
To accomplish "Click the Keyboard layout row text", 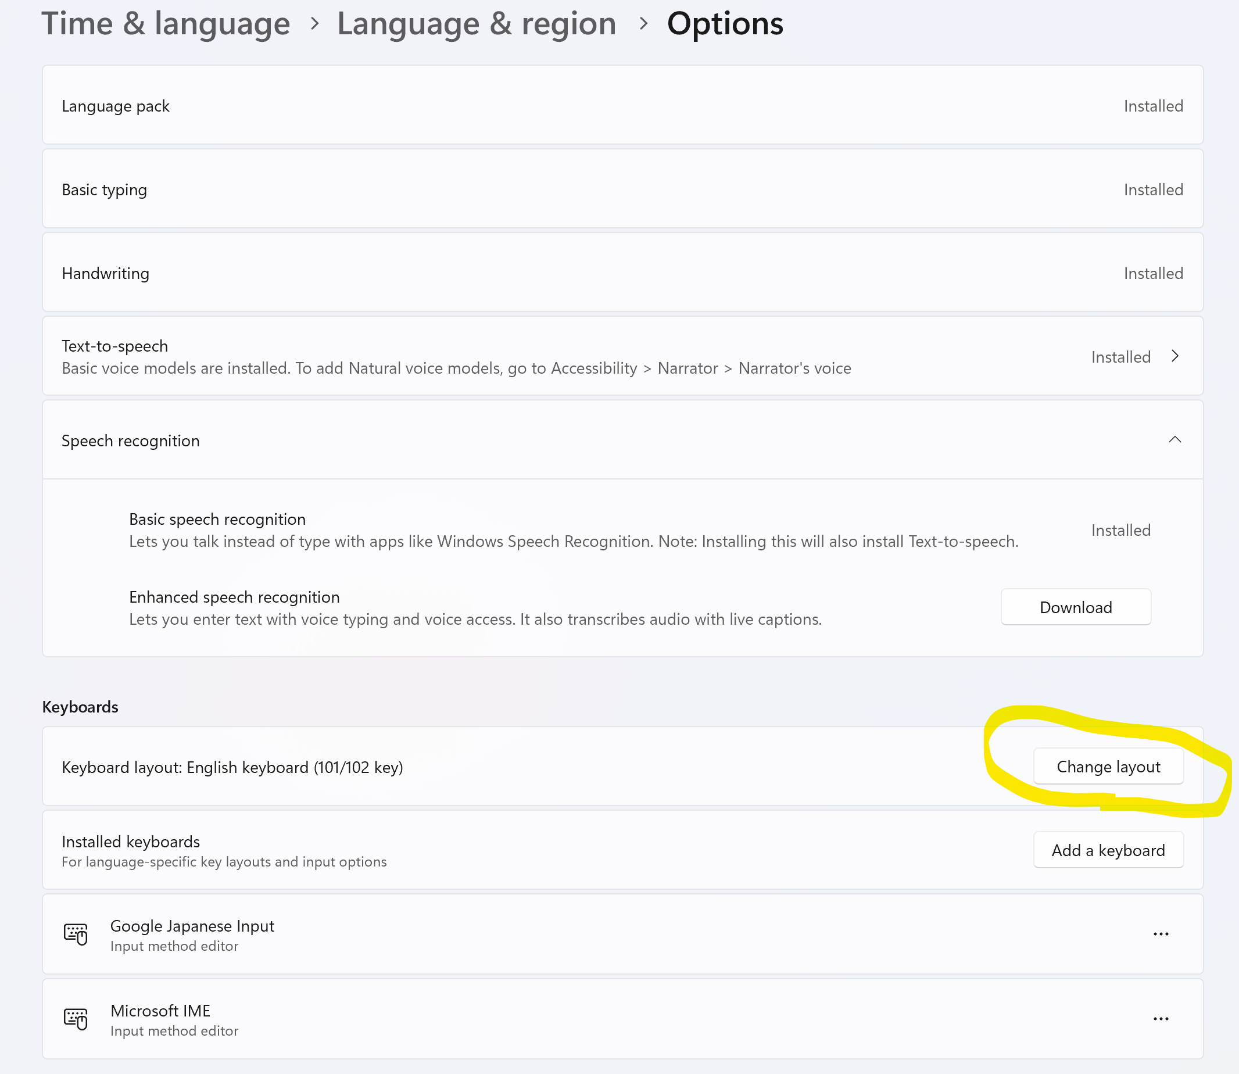I will (232, 767).
